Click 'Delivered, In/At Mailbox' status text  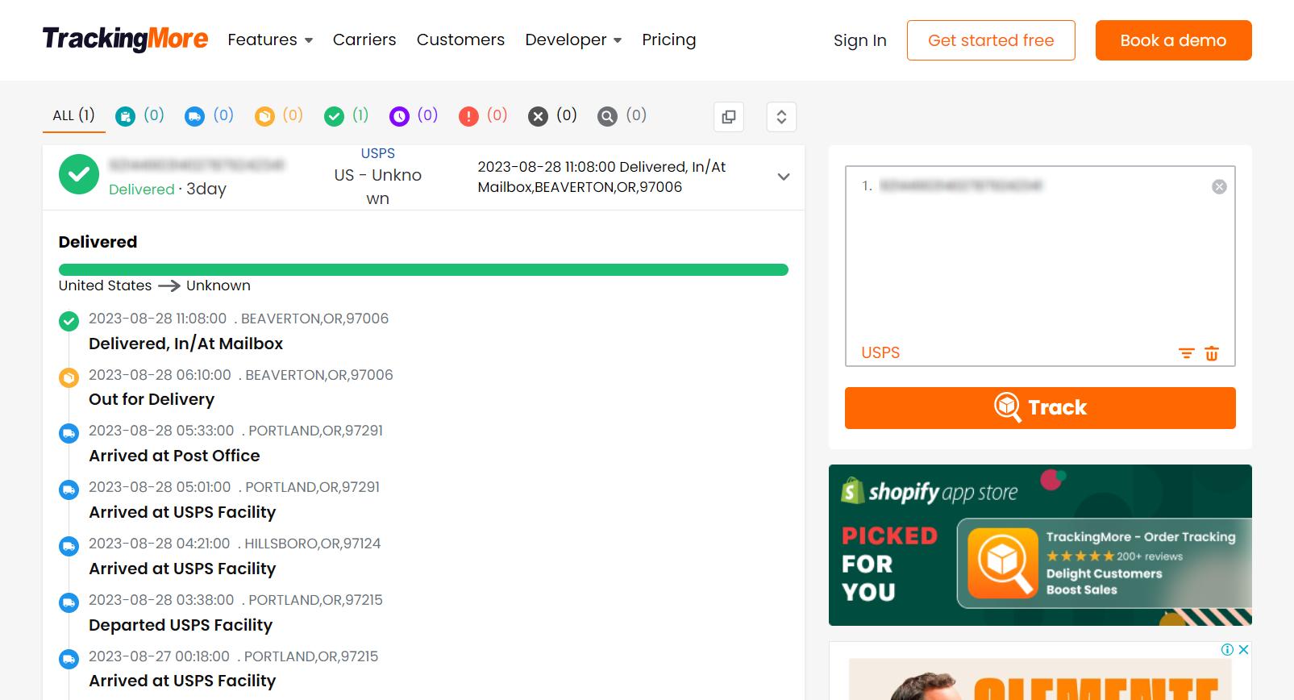click(185, 344)
